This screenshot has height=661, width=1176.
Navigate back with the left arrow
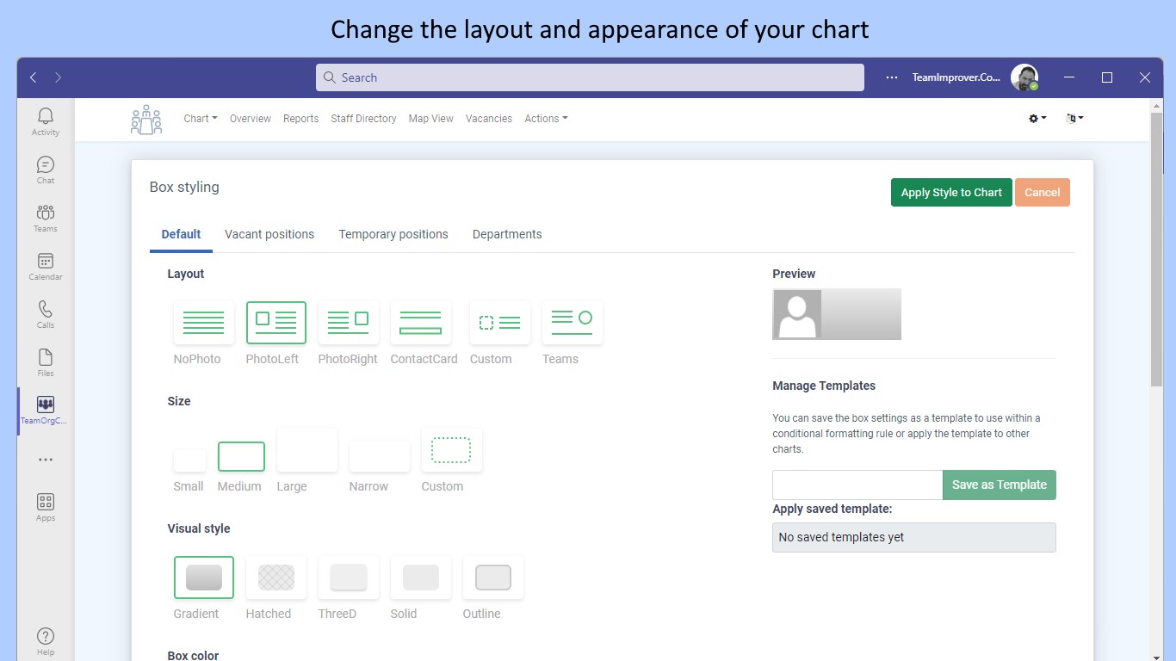click(x=33, y=77)
